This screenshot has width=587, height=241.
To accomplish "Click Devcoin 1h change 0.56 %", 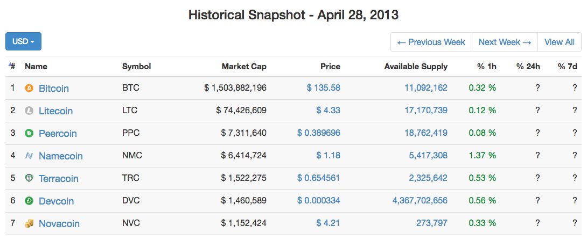I will coord(482,200).
